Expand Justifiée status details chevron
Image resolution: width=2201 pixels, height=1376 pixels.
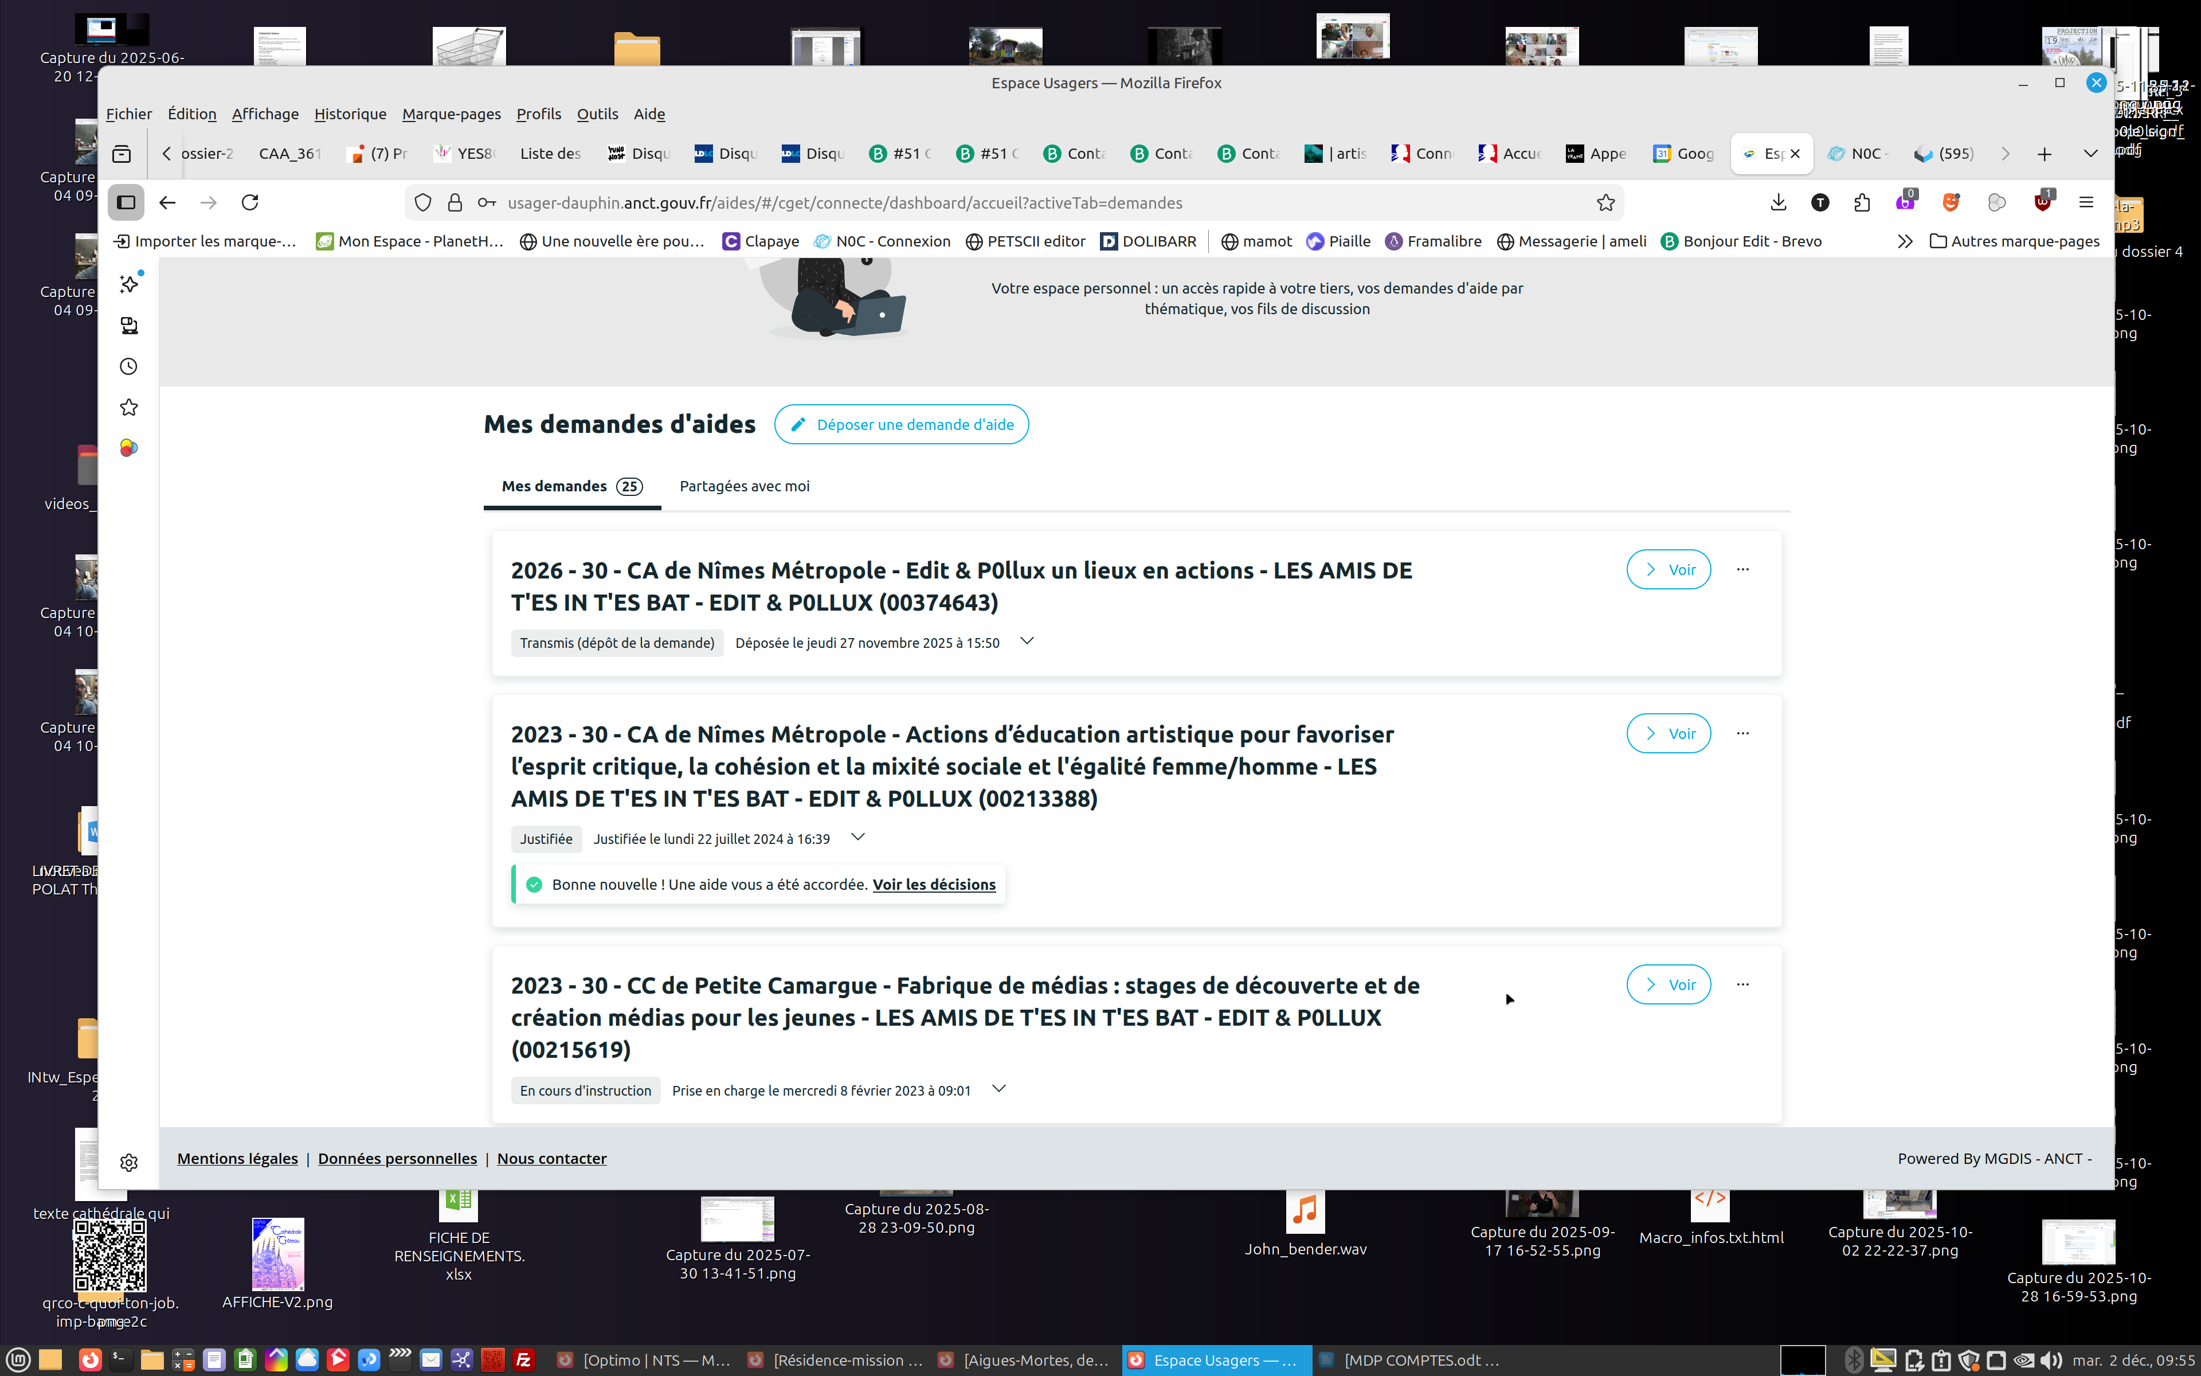[857, 837]
